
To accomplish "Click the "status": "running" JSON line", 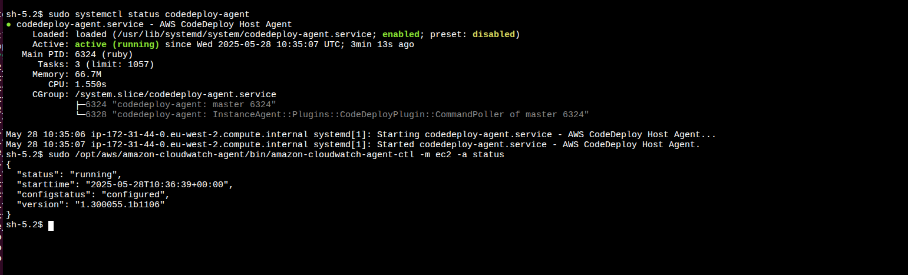I will [x=69, y=175].
